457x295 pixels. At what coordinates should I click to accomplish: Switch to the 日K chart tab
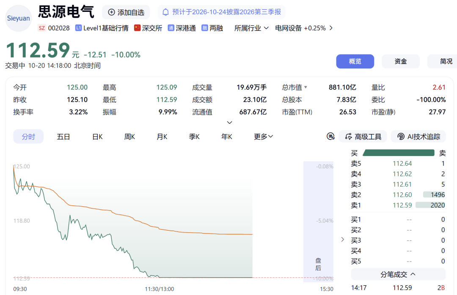pos(97,136)
